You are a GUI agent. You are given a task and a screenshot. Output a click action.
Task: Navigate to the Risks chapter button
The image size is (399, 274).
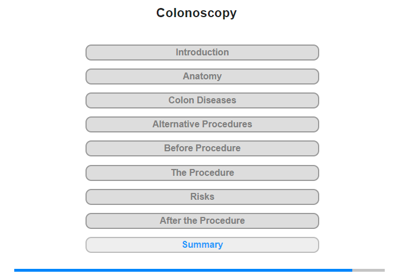point(202,197)
